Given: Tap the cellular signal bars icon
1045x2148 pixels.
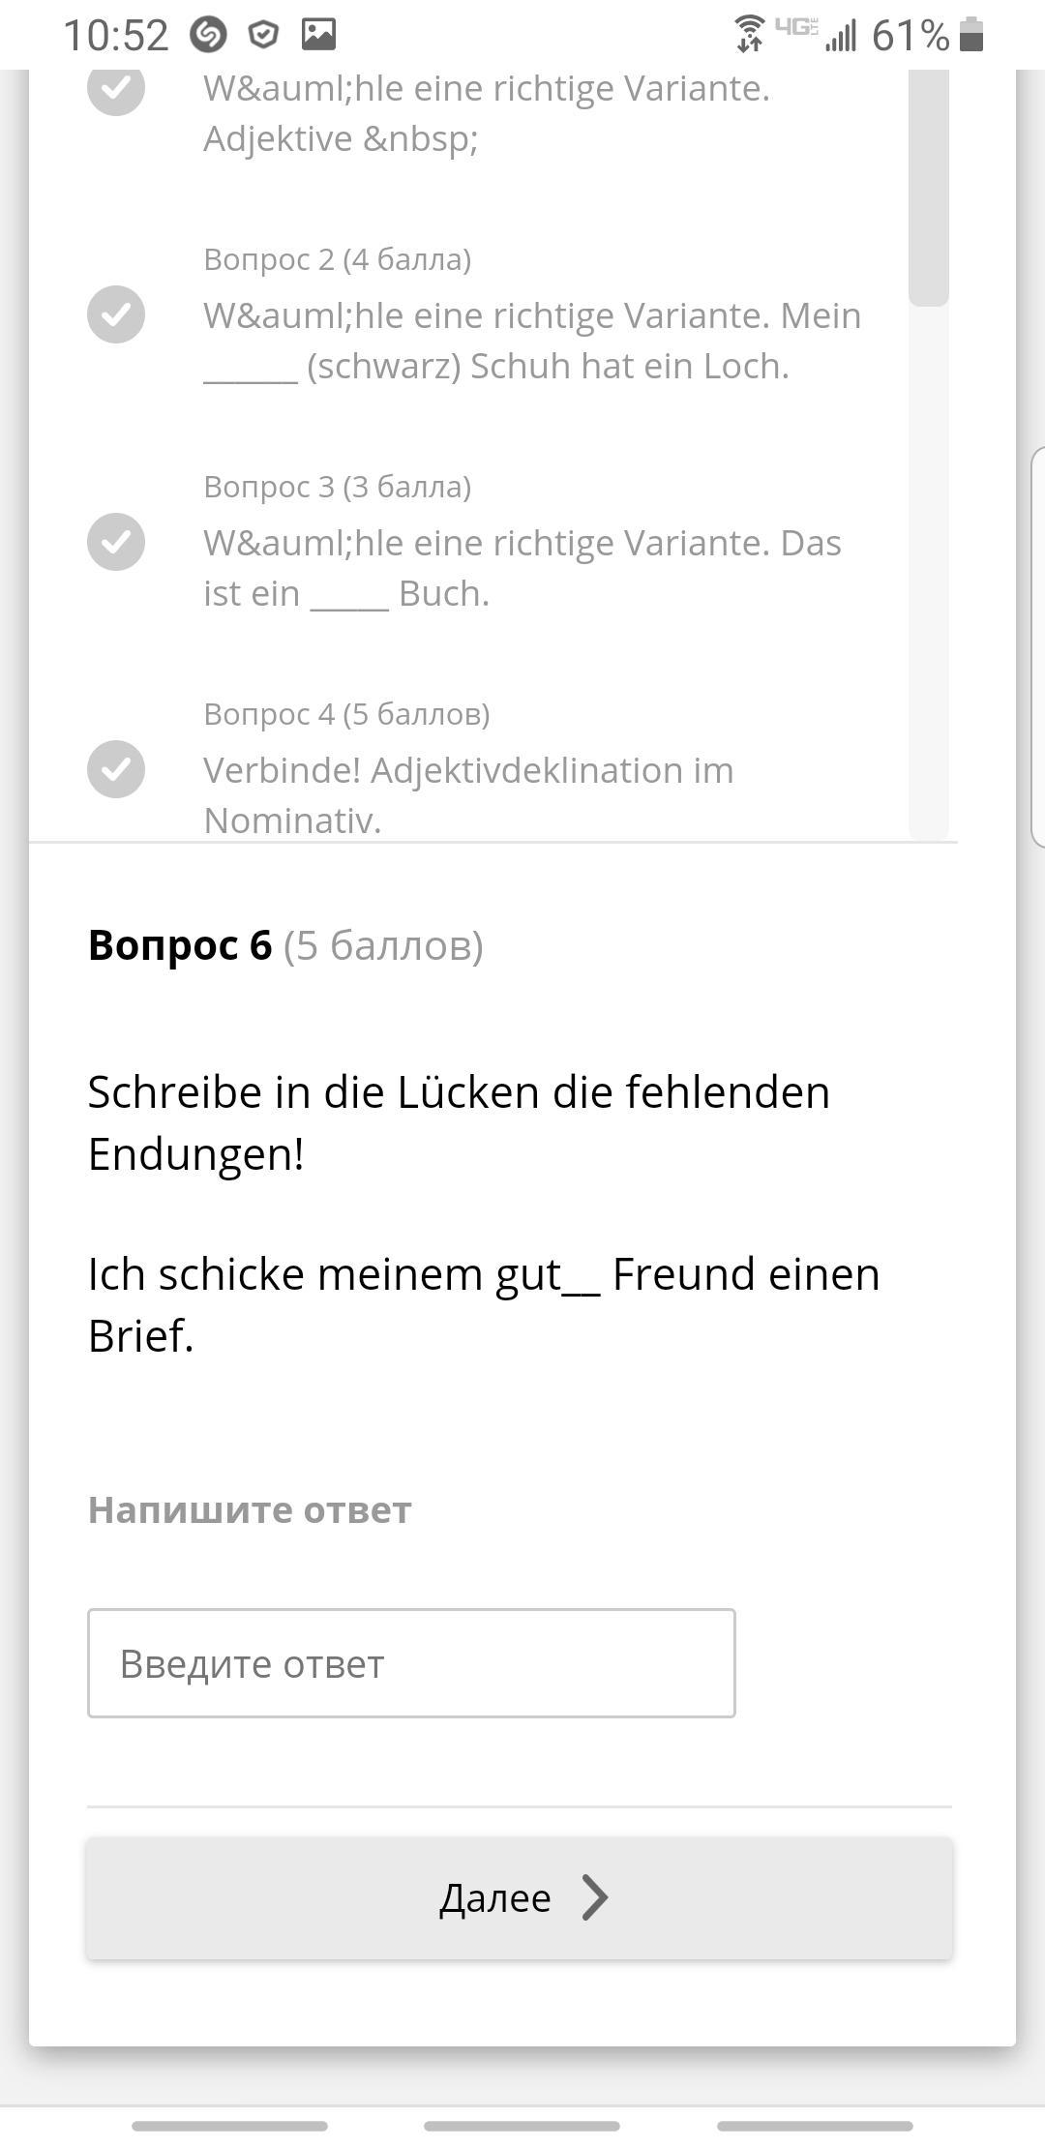Looking at the screenshot, I should point(842,37).
